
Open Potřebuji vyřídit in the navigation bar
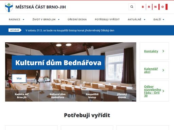coord(107,19)
